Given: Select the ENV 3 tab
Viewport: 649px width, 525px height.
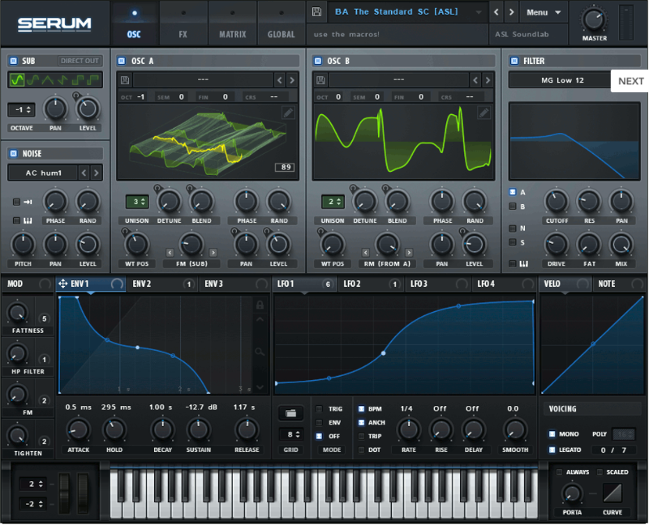Looking at the screenshot, I should point(235,284).
